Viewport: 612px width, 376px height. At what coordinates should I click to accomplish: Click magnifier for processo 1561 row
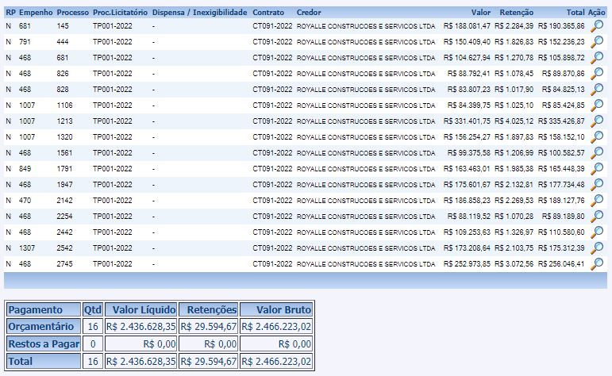tap(598, 152)
